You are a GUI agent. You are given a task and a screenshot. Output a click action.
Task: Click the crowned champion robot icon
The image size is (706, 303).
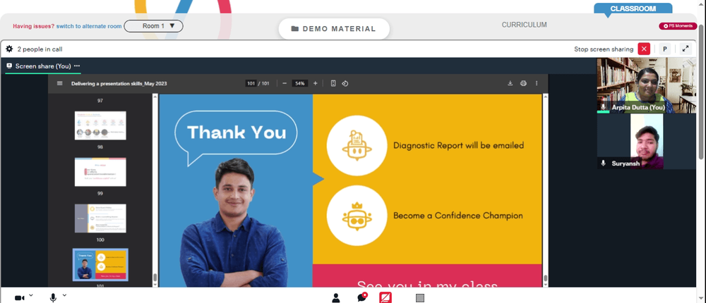357,216
